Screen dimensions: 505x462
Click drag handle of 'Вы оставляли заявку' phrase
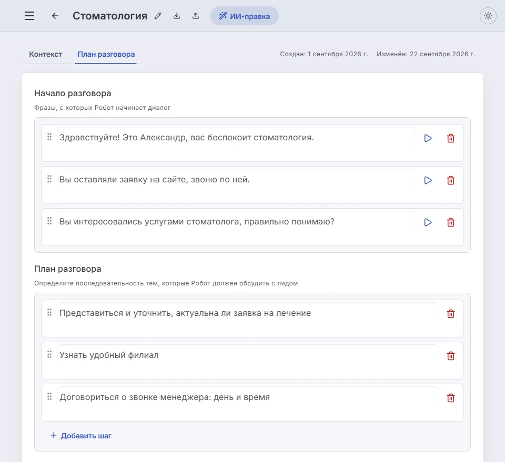click(49, 179)
